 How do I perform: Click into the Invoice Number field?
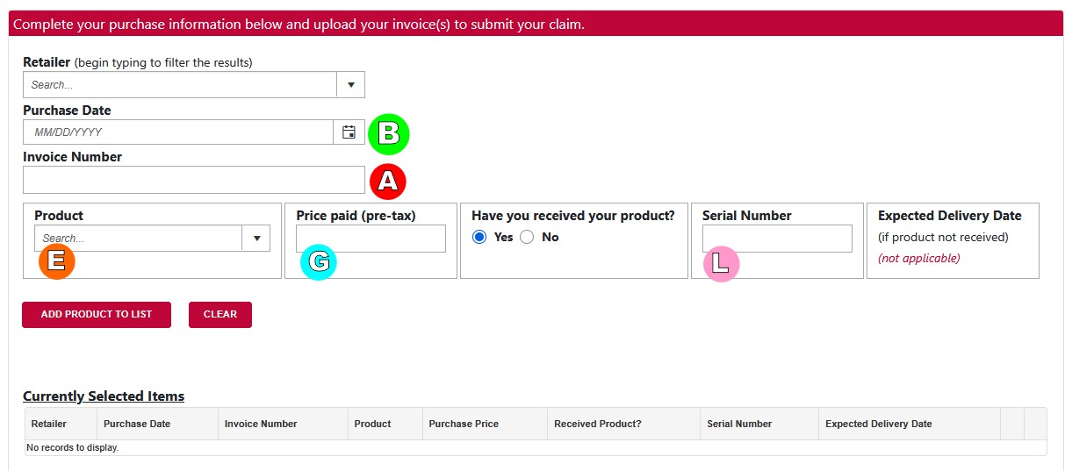[x=194, y=180]
